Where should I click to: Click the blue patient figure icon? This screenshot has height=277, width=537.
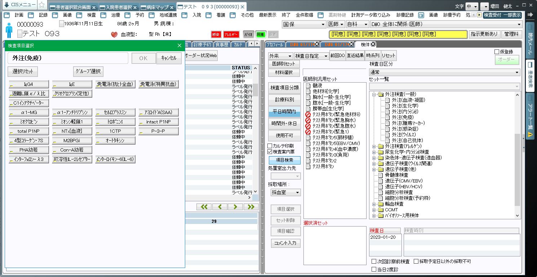9,30
